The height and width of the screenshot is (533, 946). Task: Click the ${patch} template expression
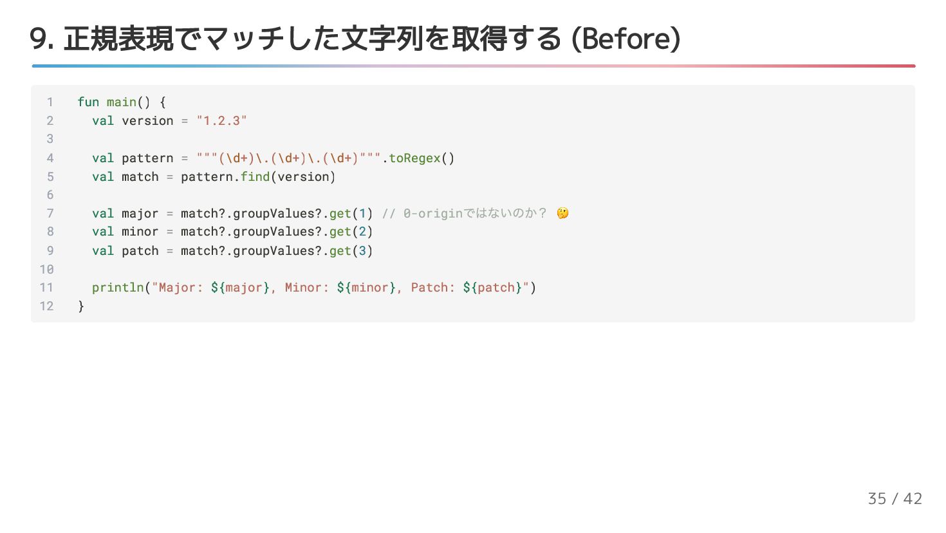492,287
